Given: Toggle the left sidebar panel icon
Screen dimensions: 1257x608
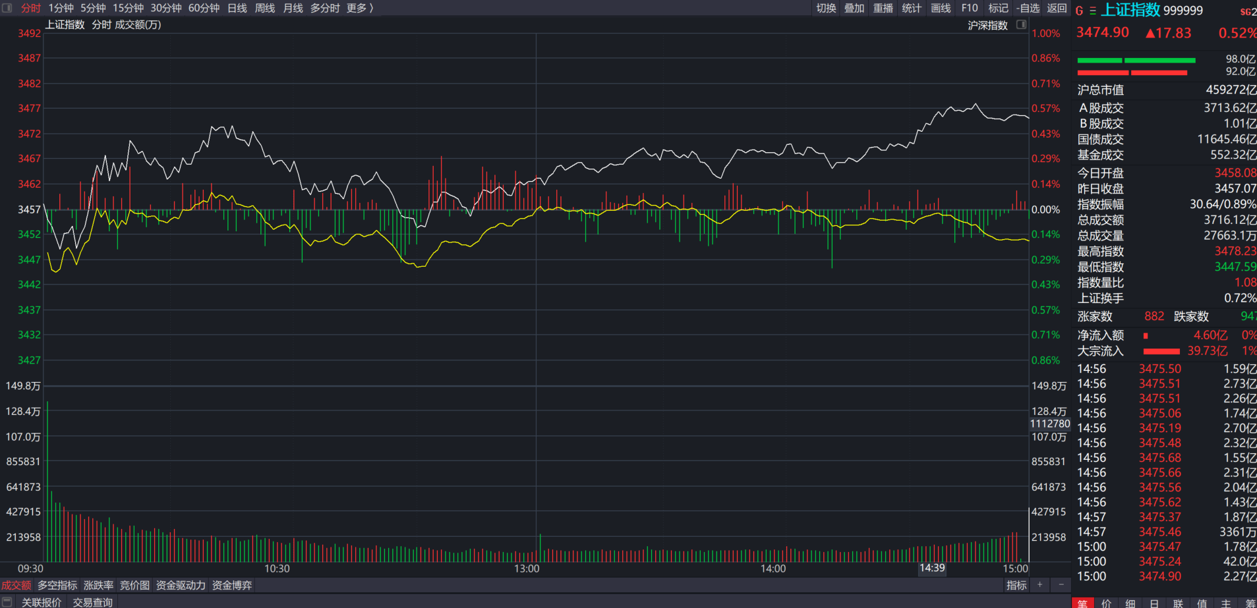Looking at the screenshot, I should 7,8.
